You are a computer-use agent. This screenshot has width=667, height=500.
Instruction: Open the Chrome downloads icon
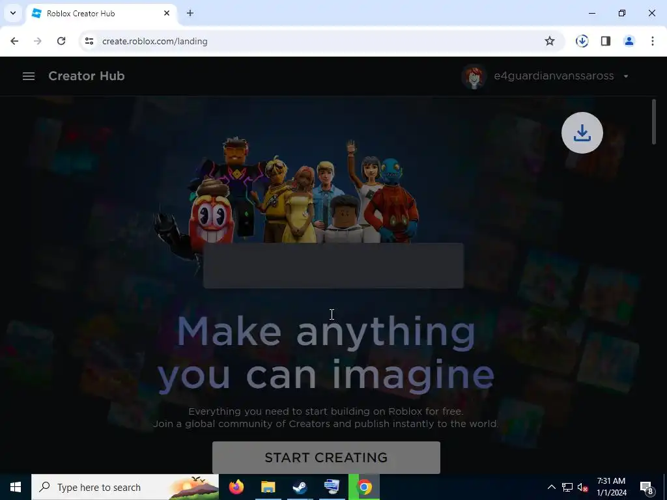click(582, 41)
